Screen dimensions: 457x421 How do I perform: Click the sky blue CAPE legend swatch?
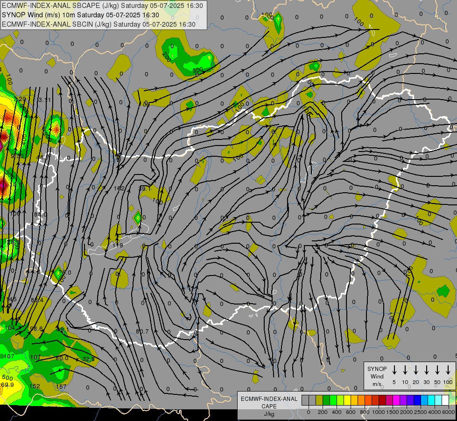(x=425, y=400)
